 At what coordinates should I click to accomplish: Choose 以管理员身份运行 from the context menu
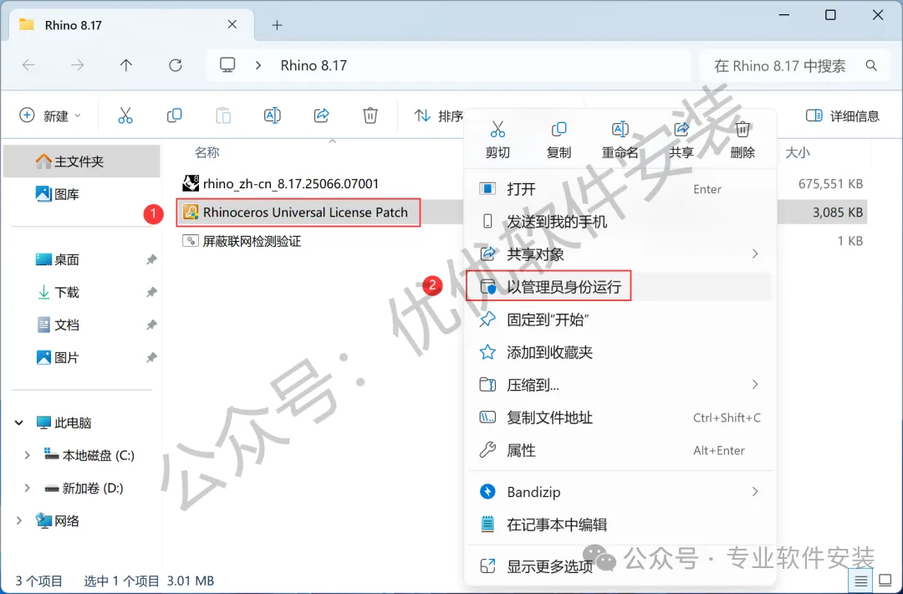tap(620, 286)
